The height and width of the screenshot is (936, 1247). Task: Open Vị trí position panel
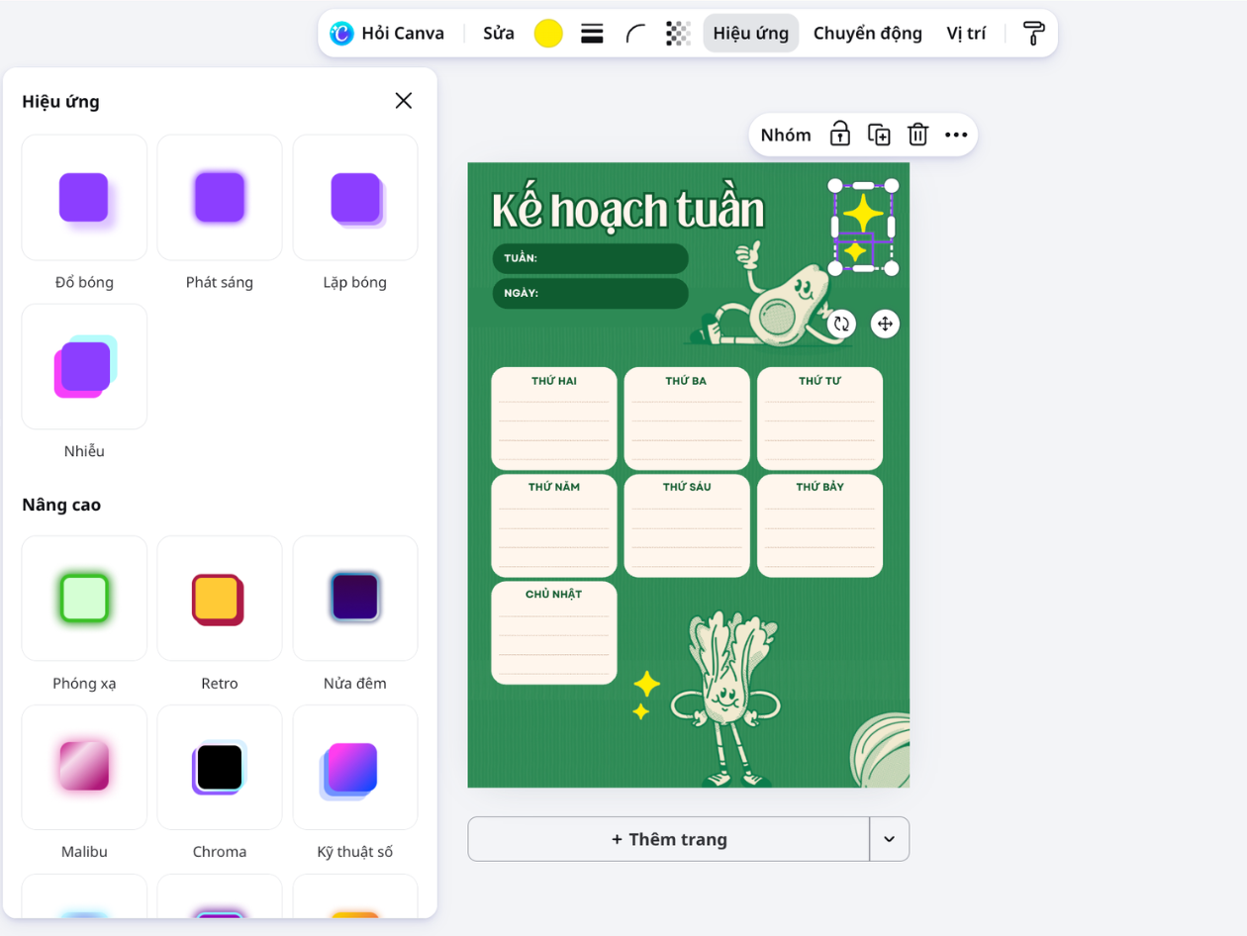966,34
